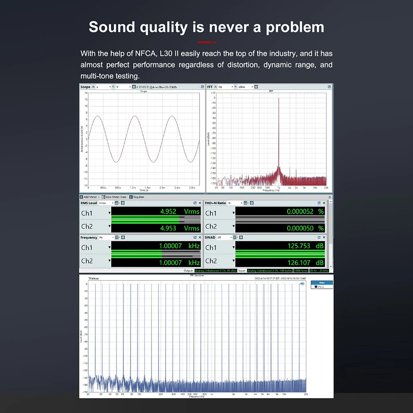Click the Ch1 RMS Level bar meter
The width and height of the screenshot is (413, 413).
156,217
